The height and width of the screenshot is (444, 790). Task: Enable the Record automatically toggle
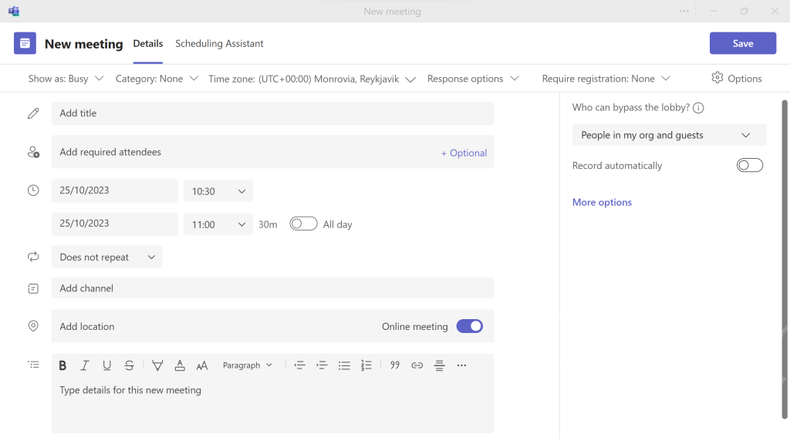[750, 165]
